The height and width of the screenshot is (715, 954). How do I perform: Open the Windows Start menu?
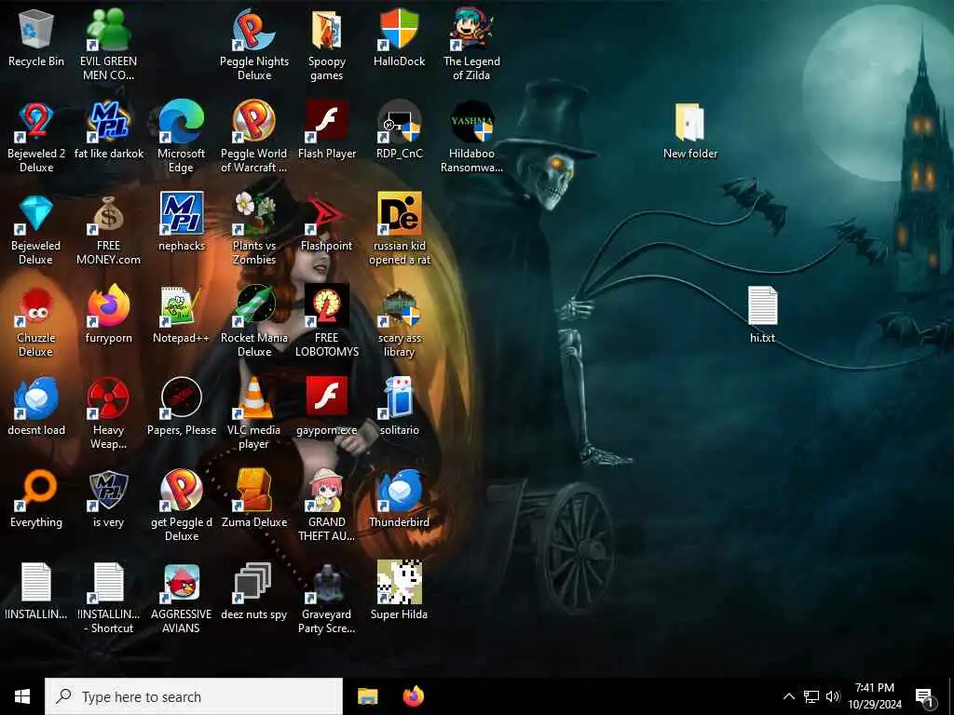click(22, 696)
